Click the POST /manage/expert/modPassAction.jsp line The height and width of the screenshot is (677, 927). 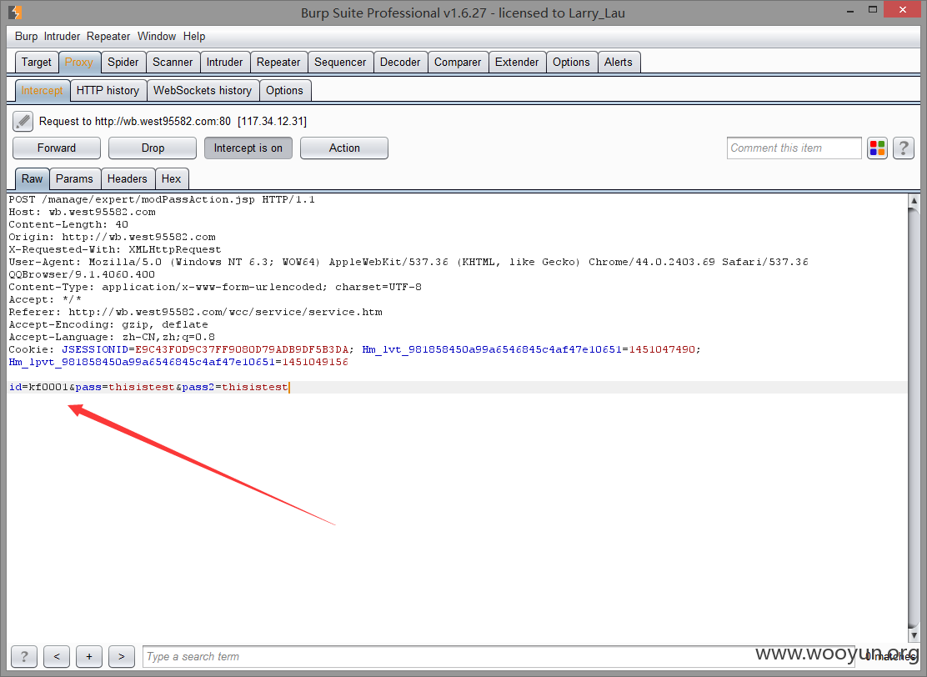[162, 199]
